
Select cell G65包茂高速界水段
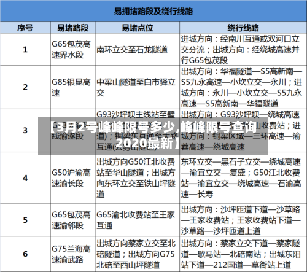72,49
